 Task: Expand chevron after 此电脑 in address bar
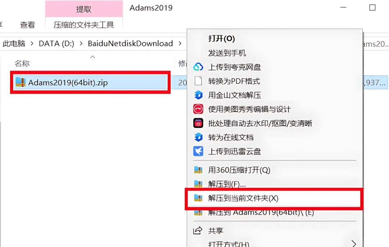(32, 44)
